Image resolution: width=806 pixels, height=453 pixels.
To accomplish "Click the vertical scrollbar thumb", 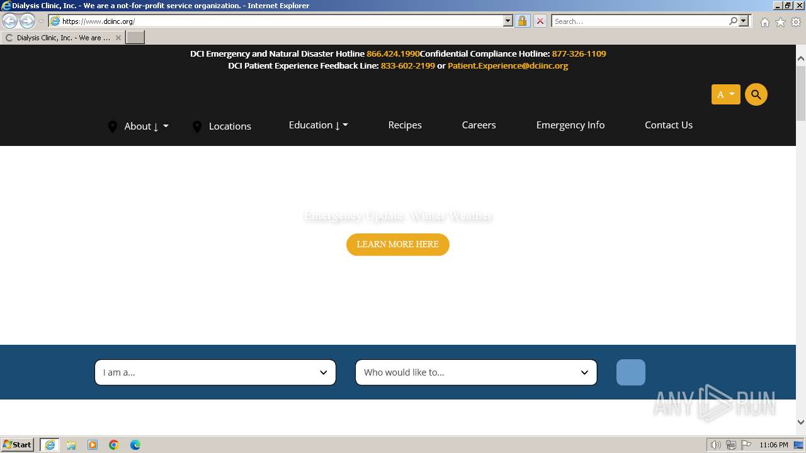I will (801, 92).
